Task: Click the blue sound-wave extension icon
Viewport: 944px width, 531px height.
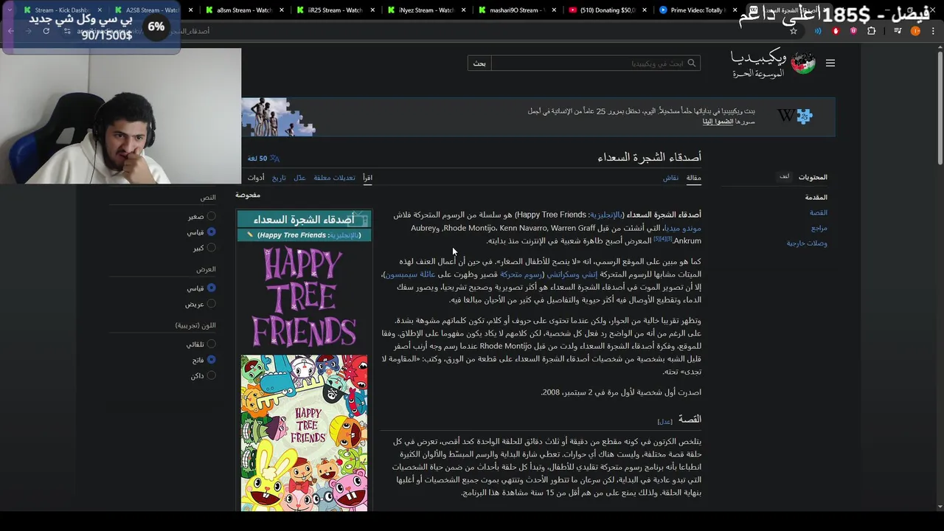Action: point(818,31)
